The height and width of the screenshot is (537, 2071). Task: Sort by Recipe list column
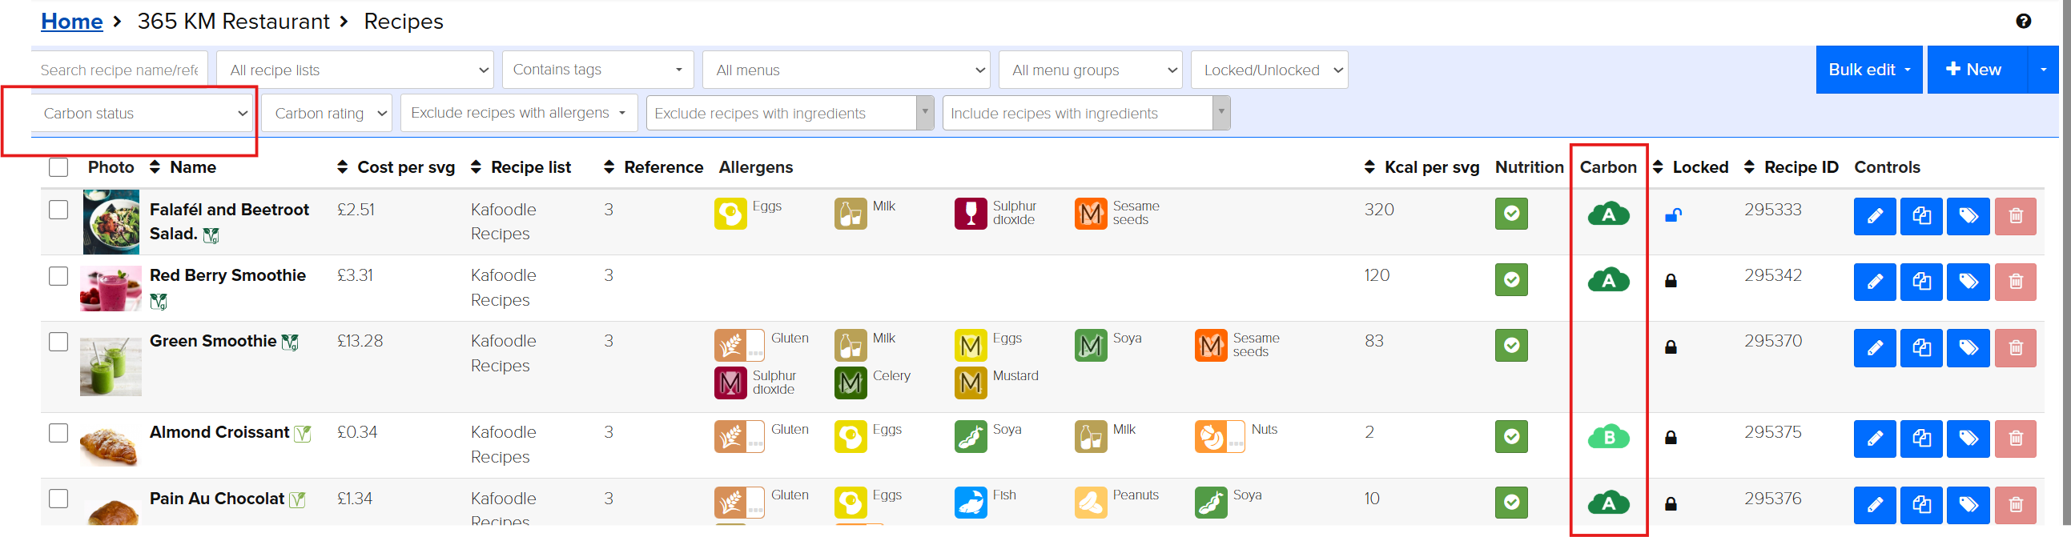521,167
